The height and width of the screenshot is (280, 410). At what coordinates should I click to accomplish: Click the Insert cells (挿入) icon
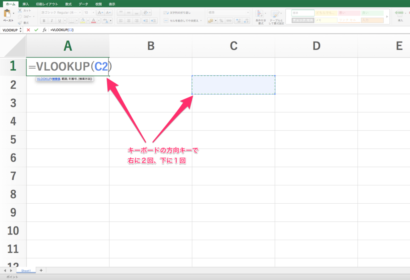[x=400, y=13]
